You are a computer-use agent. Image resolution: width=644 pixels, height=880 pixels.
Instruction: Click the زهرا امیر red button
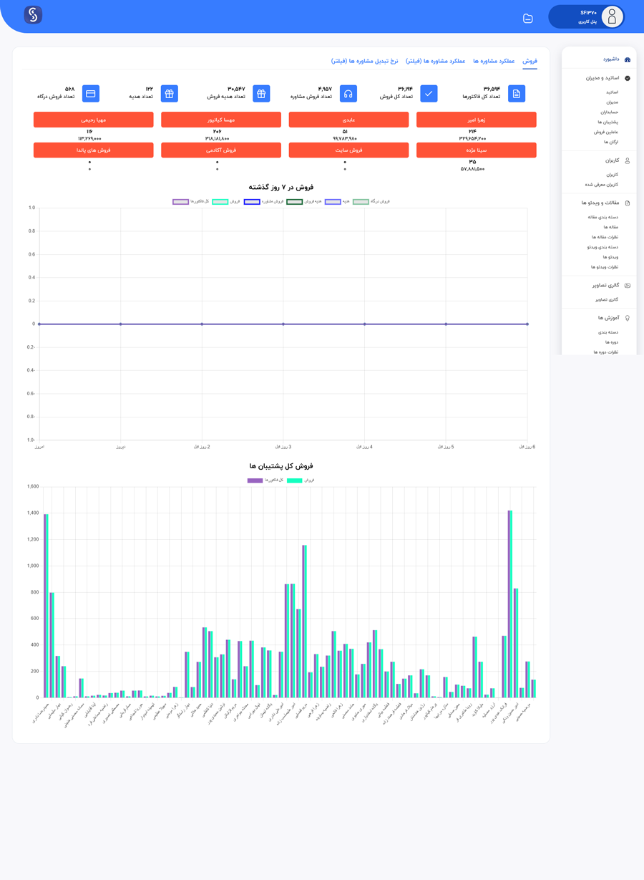476,120
